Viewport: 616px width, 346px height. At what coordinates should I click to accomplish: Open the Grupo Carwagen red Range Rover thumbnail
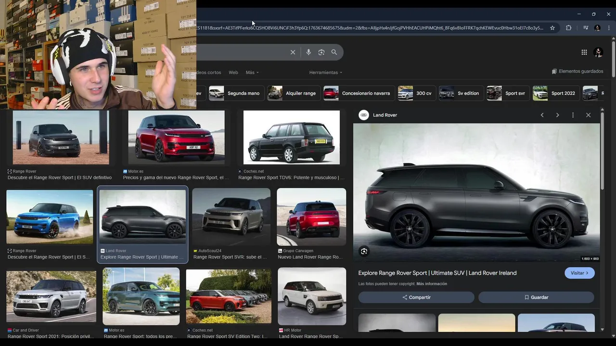[x=311, y=217]
